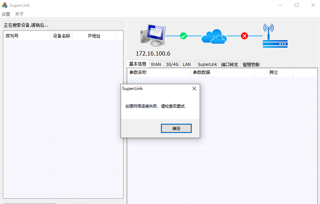Click the computer monitor icon
This screenshot has height=204, width=320.
[153, 35]
